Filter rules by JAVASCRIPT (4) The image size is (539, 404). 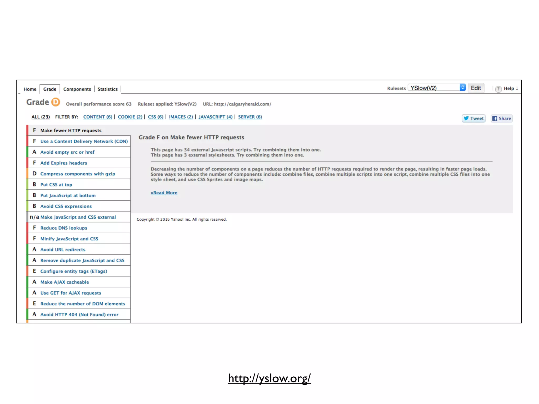click(216, 117)
